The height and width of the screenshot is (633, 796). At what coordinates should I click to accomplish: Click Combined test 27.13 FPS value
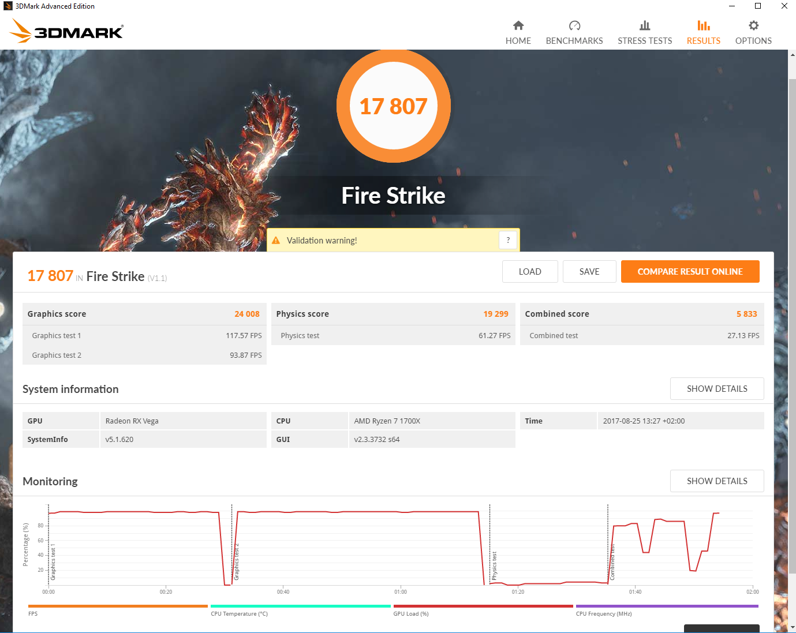pyautogui.click(x=743, y=336)
